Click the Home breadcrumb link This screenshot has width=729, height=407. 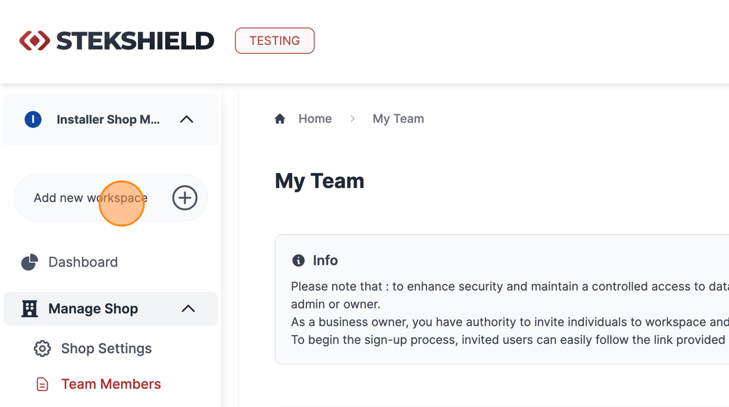pyautogui.click(x=315, y=119)
